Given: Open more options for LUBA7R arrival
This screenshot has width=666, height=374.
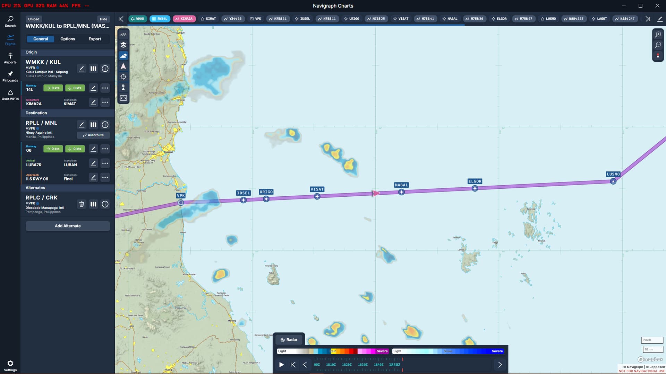Looking at the screenshot, I should click(x=105, y=163).
